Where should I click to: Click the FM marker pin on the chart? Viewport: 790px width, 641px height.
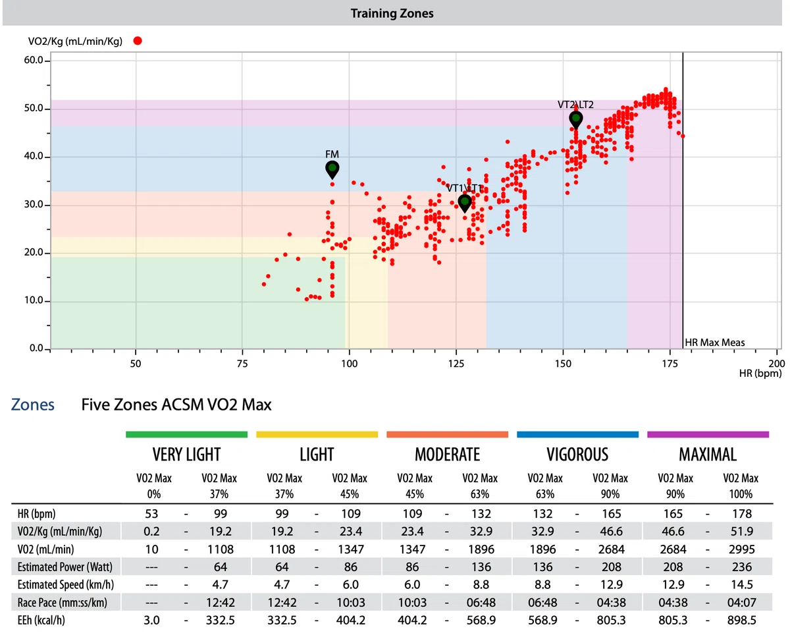tap(332, 170)
